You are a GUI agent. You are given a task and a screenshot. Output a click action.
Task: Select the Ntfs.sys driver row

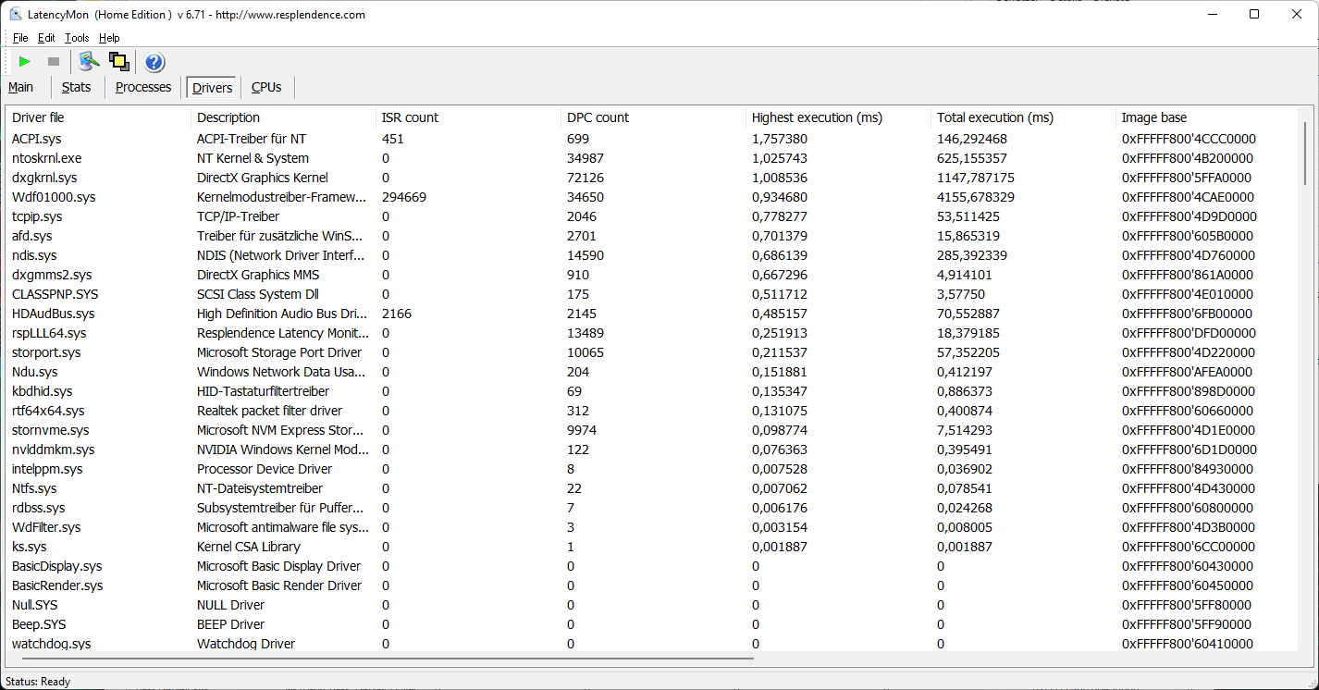[x=652, y=488]
